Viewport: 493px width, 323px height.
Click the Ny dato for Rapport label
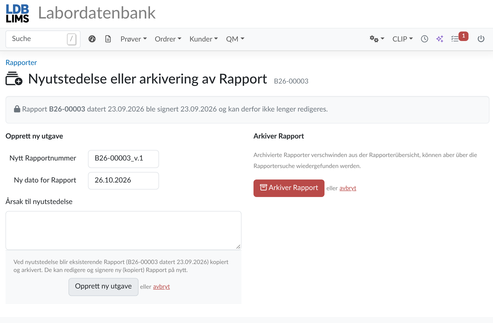click(45, 180)
